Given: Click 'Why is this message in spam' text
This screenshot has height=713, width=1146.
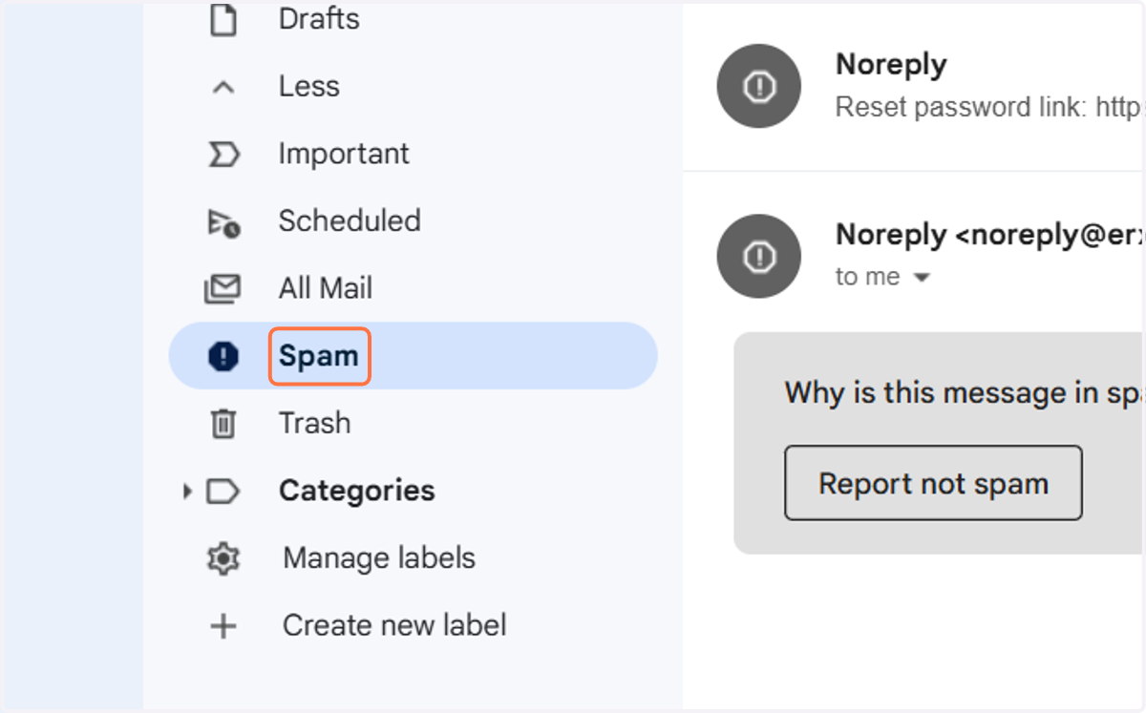Looking at the screenshot, I should click(965, 392).
